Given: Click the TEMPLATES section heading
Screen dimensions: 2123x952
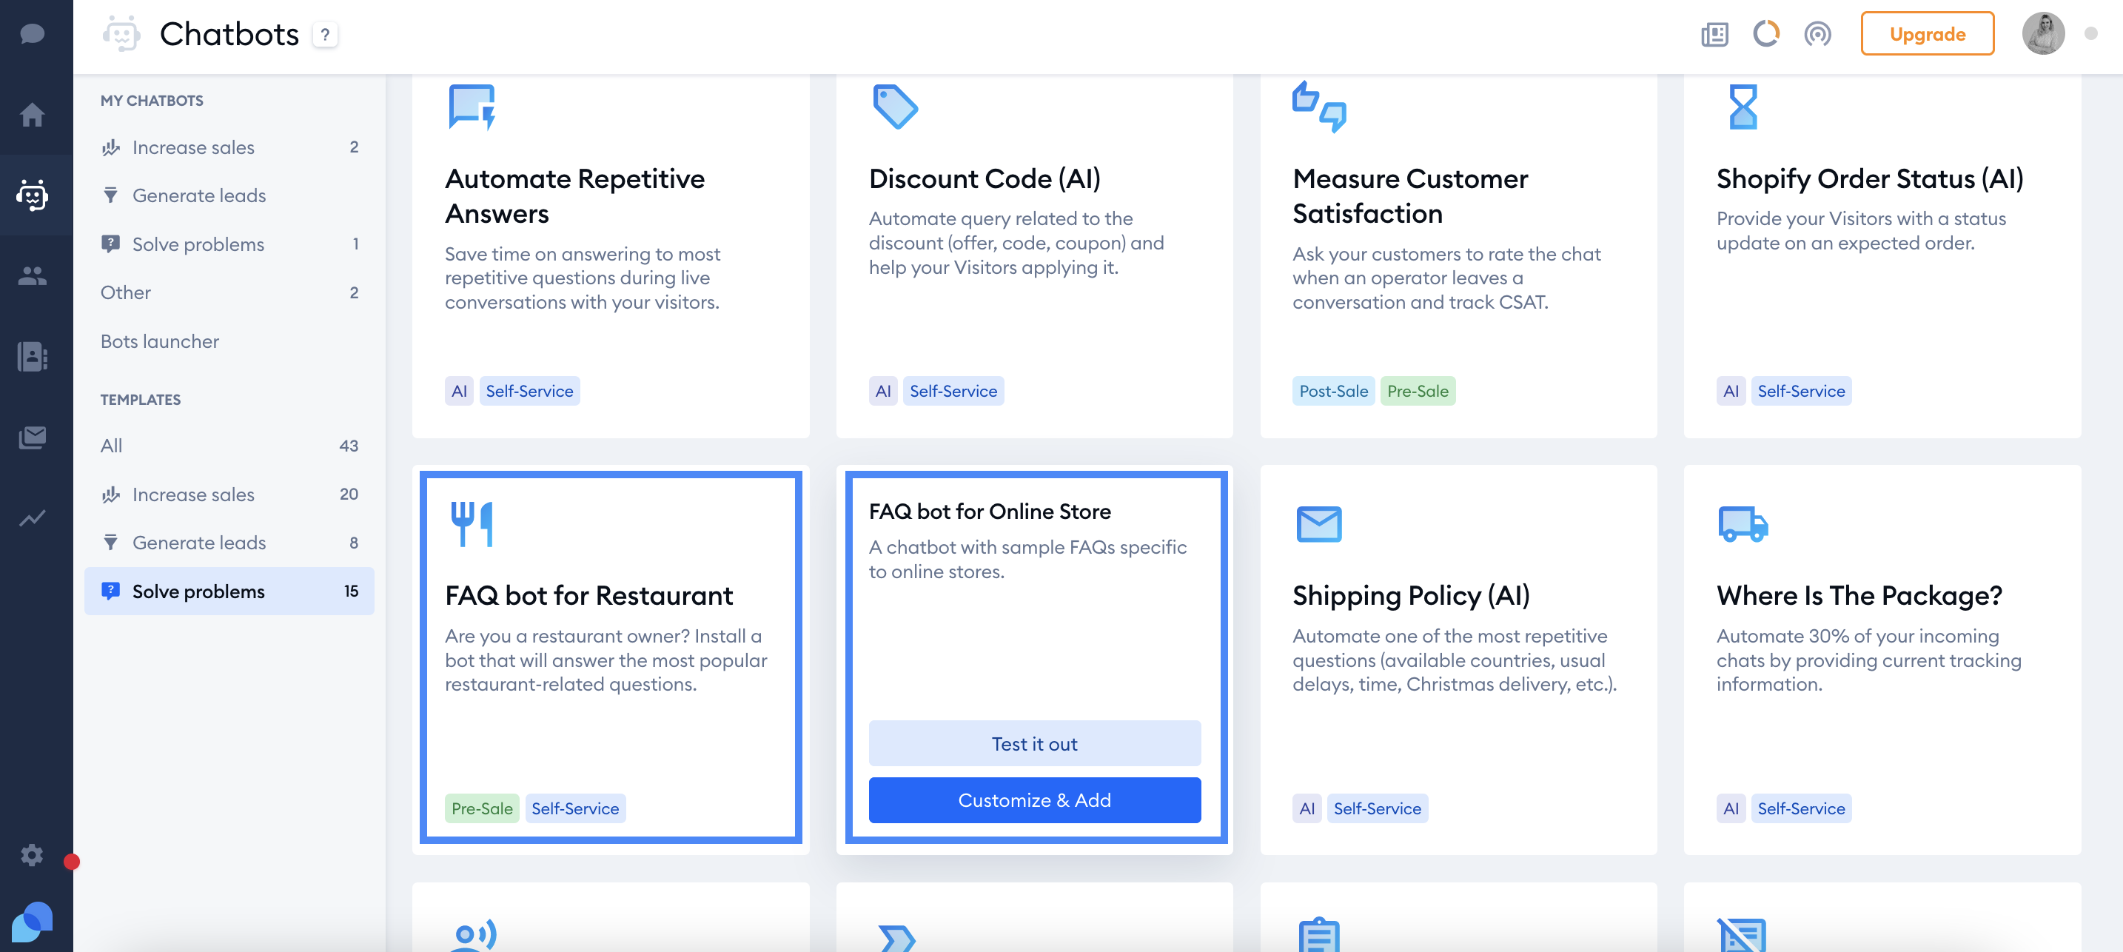Looking at the screenshot, I should coord(140,400).
